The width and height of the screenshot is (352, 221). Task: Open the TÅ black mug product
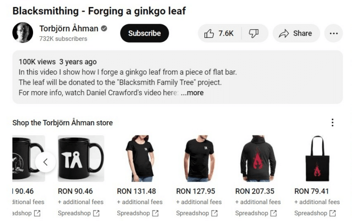[x=81, y=159]
